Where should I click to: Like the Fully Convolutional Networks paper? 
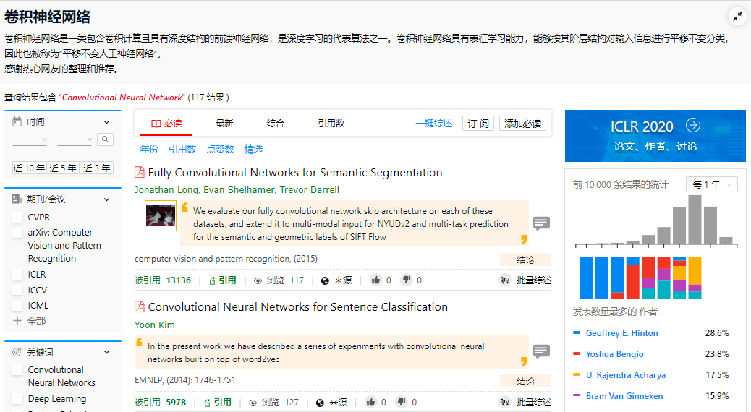(376, 280)
